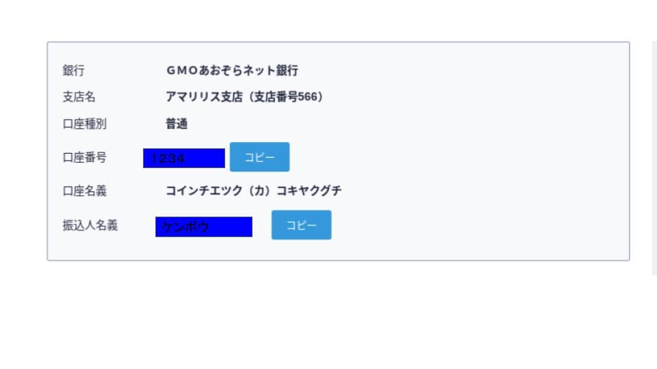The width and height of the screenshot is (657, 369).
Task: Copy the 振込人名義 sender name
Action: 301,225
